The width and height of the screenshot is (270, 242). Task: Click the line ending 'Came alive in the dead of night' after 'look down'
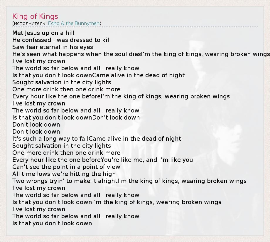pyautogui.click(x=99, y=75)
